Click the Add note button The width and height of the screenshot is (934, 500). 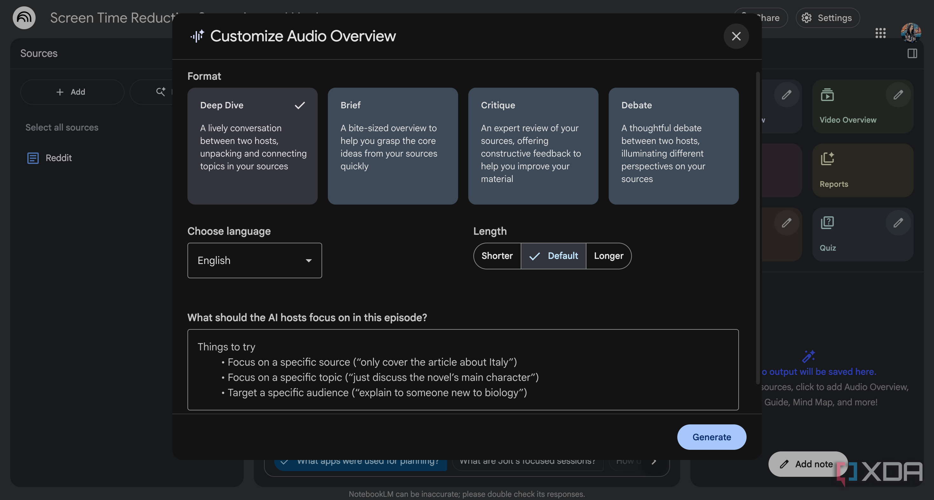(808, 464)
